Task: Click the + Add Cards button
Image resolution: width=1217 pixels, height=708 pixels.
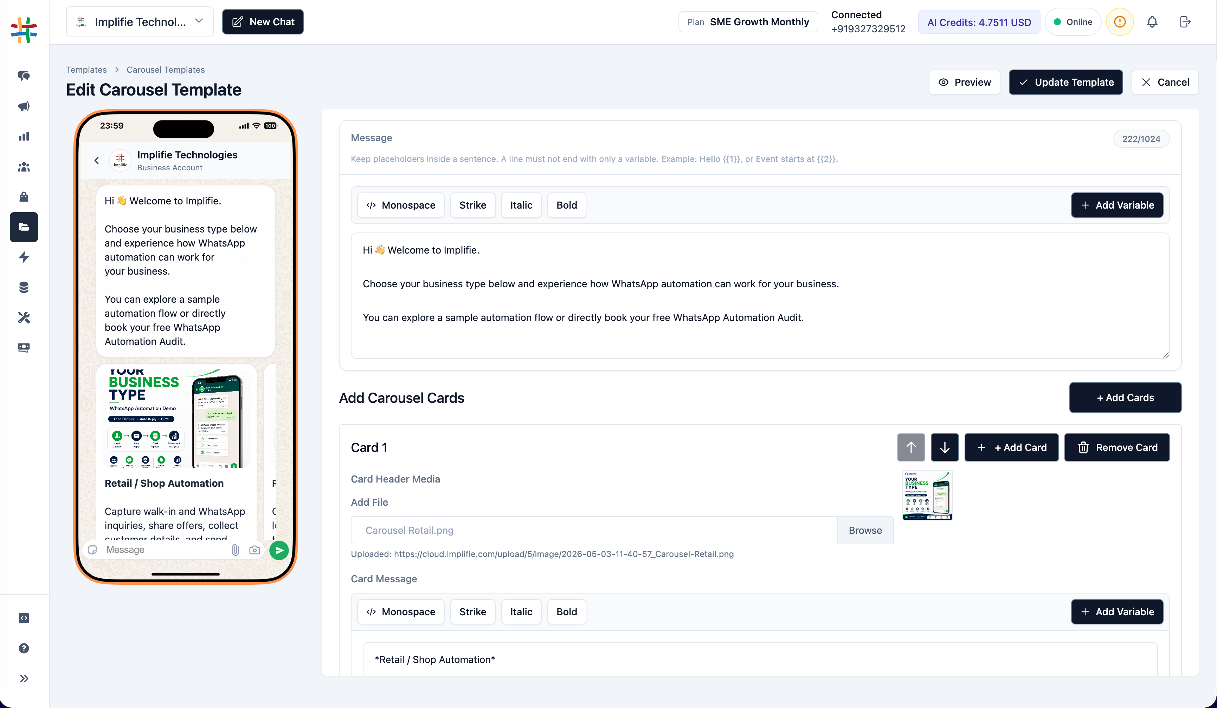Action: click(x=1125, y=398)
